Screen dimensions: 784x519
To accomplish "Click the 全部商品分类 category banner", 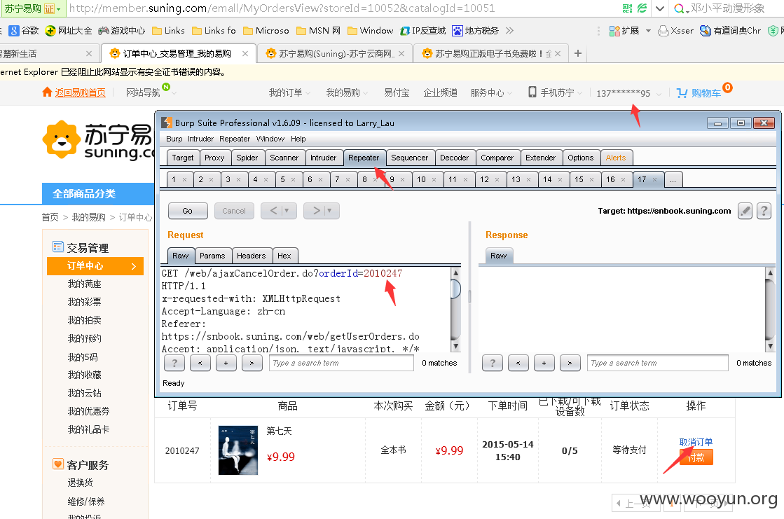I will click(98, 194).
